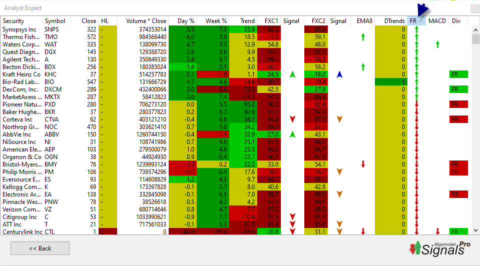Select the MKTX symbol cell

(53, 97)
